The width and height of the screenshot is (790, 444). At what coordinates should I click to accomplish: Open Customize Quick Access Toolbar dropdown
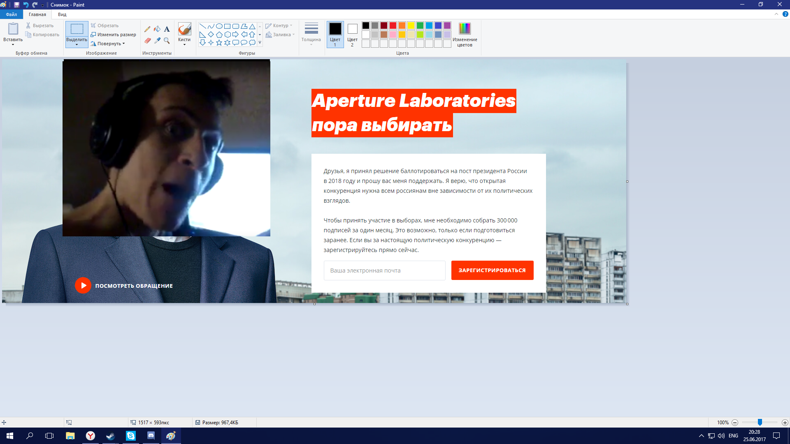tap(42, 5)
